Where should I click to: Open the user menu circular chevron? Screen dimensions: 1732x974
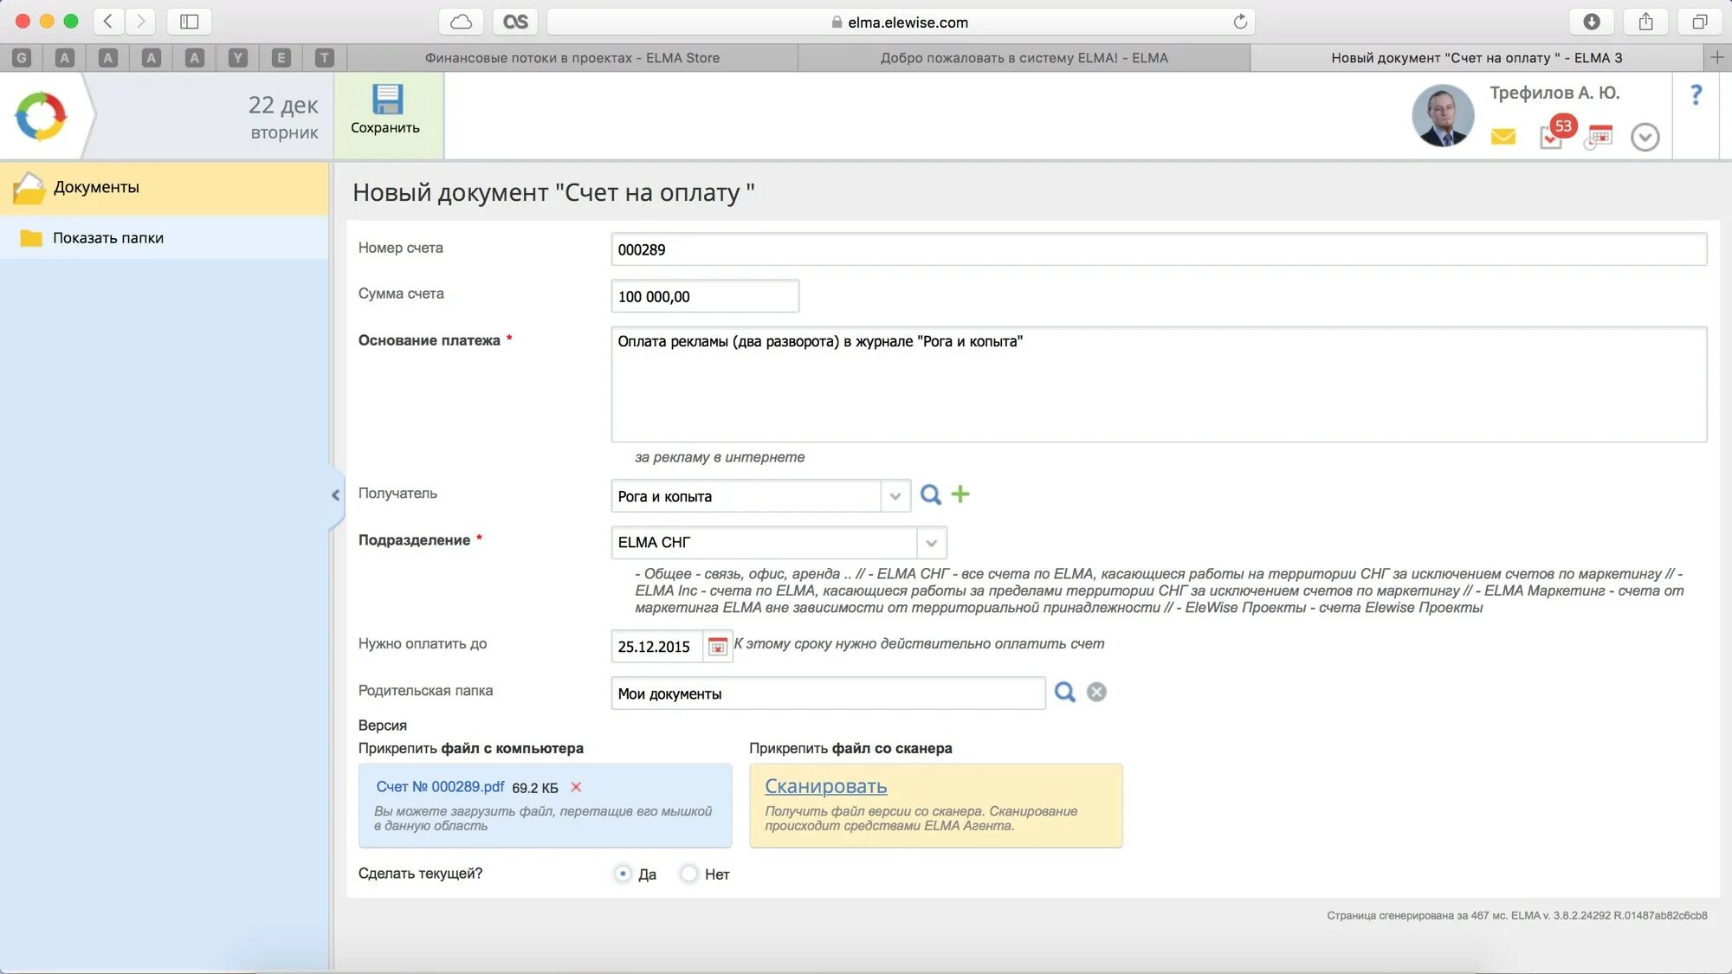click(x=1645, y=137)
